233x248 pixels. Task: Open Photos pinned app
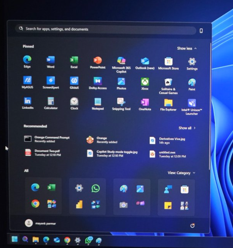coord(121,84)
